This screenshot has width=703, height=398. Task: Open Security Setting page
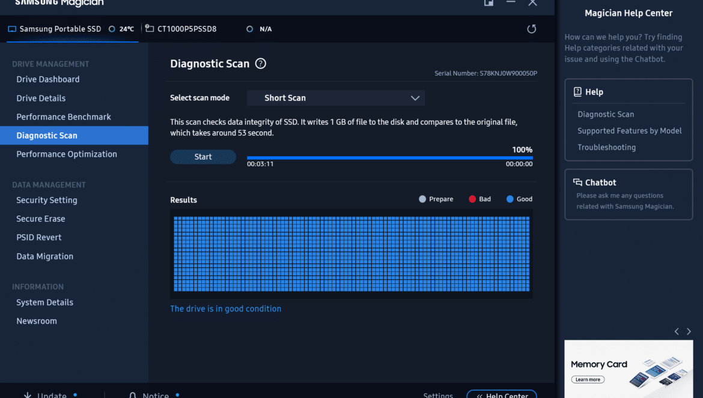(47, 200)
